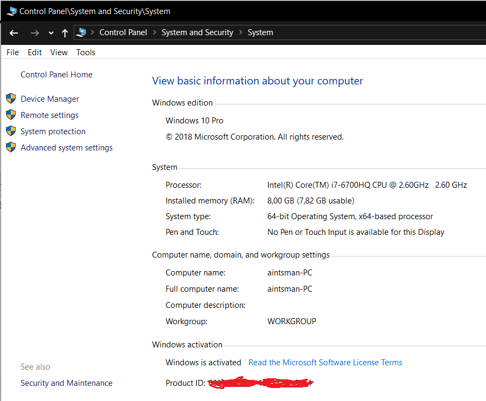This screenshot has width=486, height=401.
Task: Open the View menu
Action: click(59, 52)
